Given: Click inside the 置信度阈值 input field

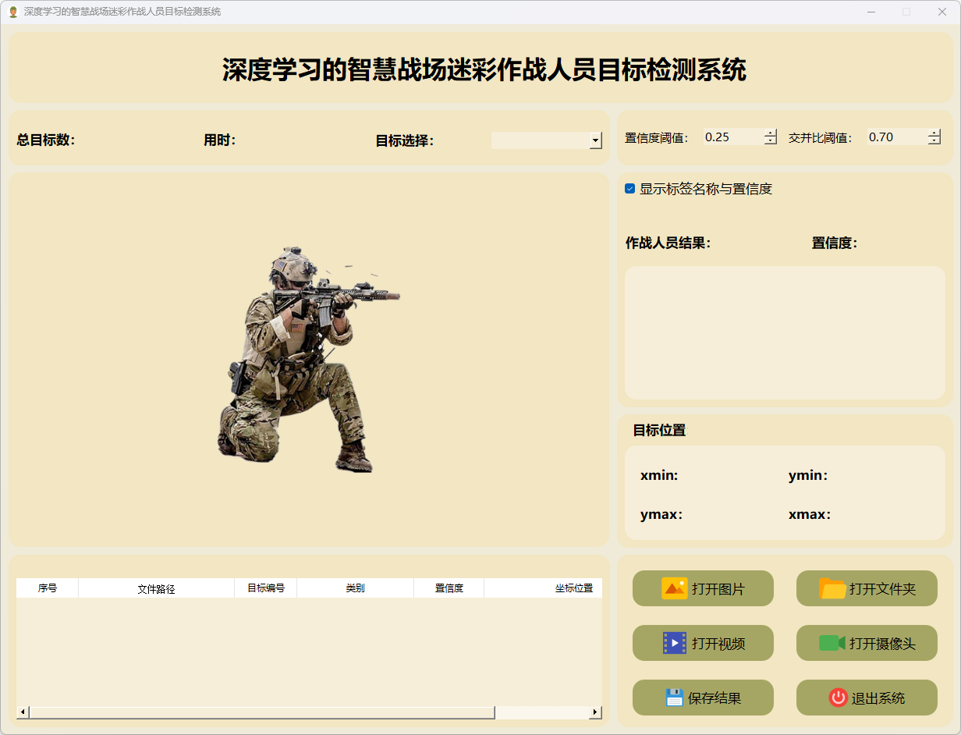Looking at the screenshot, I should coord(732,137).
